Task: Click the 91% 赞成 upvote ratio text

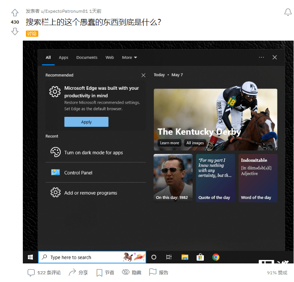Action: point(277,273)
